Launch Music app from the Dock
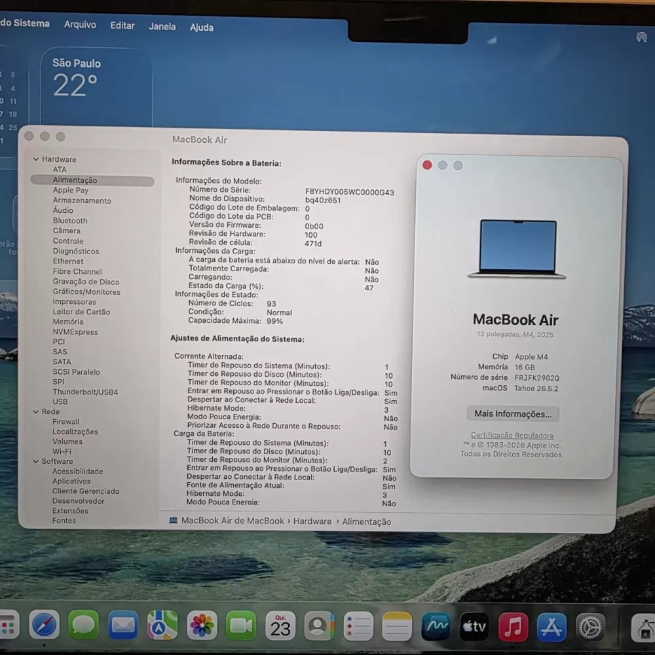655x655 pixels. 513,627
